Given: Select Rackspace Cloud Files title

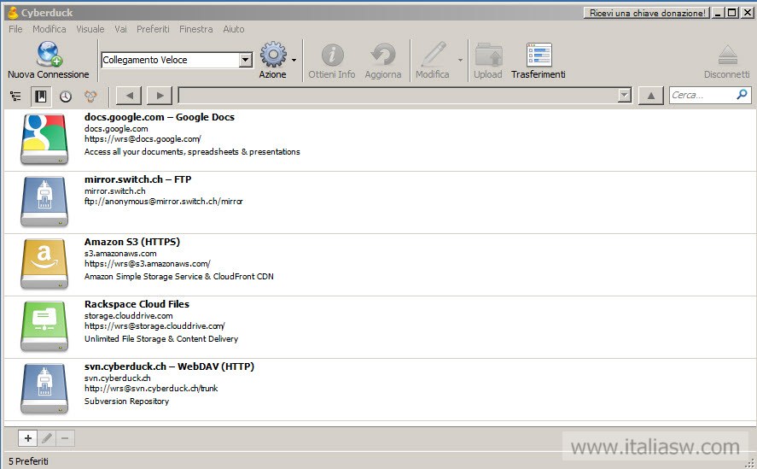Looking at the screenshot, I should point(137,304).
